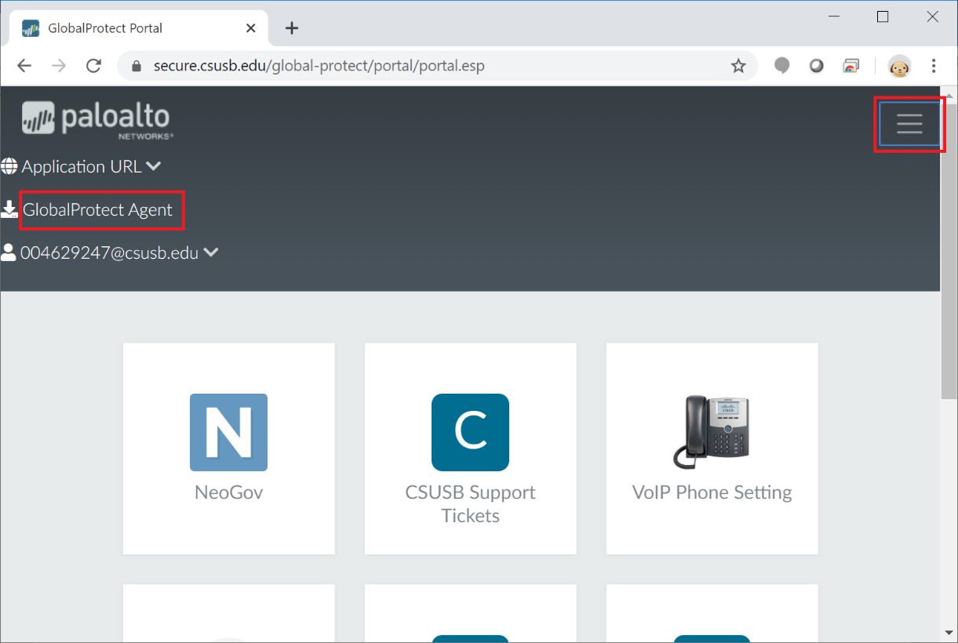Open the browser extensions circle icon
Image resolution: width=958 pixels, height=643 pixels.
(x=816, y=66)
